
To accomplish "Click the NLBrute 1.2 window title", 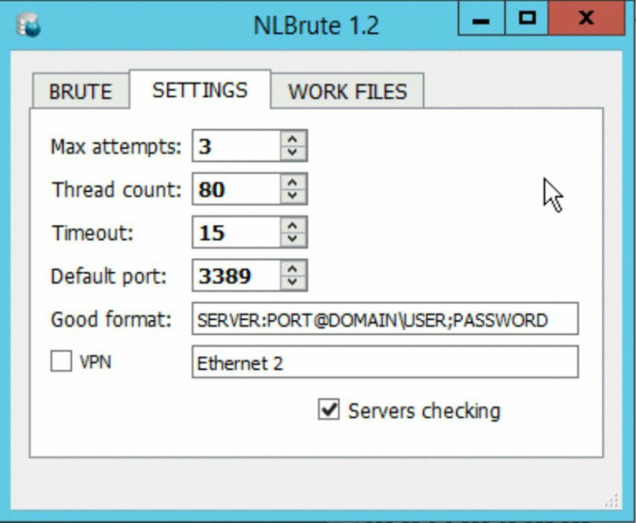I will click(x=316, y=25).
